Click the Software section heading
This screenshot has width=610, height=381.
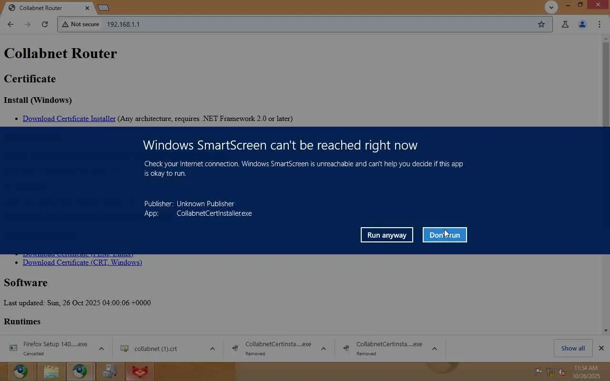coord(26,282)
